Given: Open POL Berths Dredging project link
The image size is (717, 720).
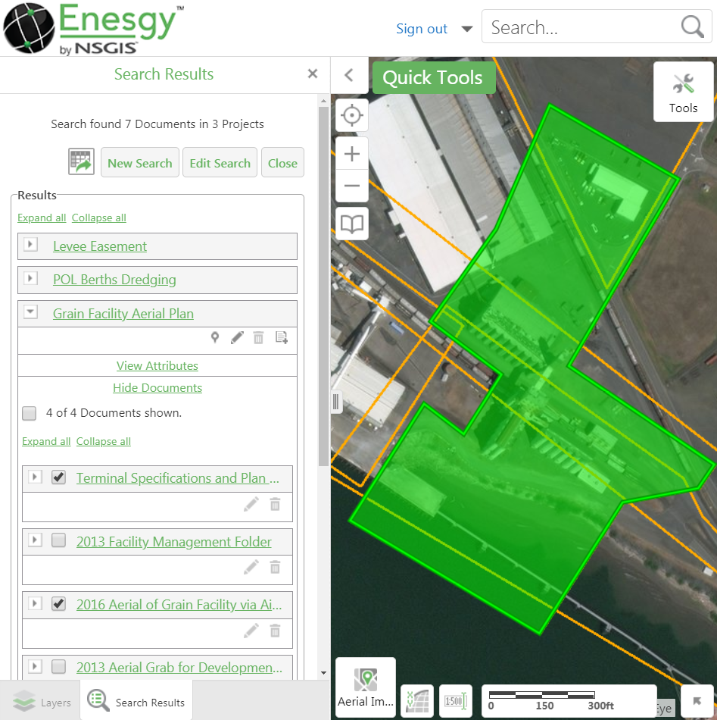Looking at the screenshot, I should point(114,280).
